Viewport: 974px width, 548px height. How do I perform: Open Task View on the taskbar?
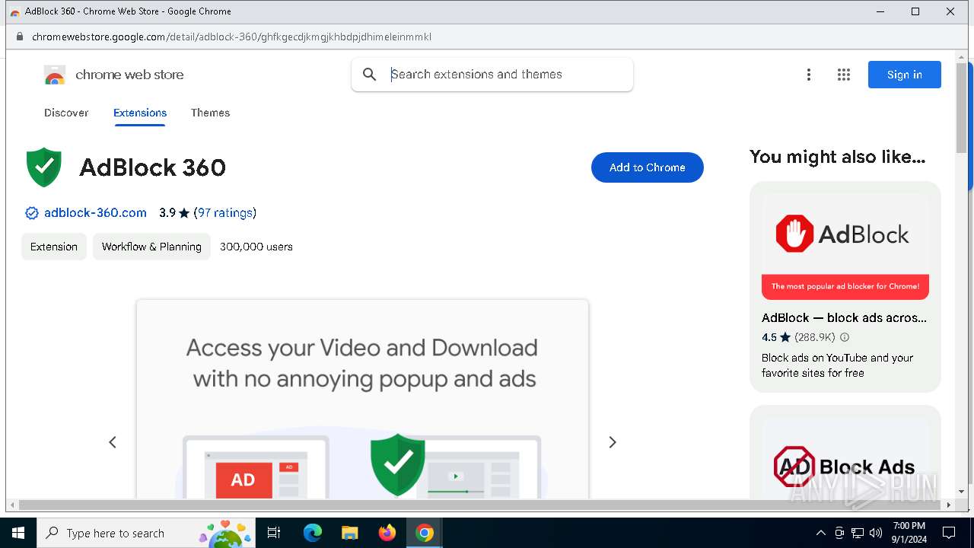[274, 533]
